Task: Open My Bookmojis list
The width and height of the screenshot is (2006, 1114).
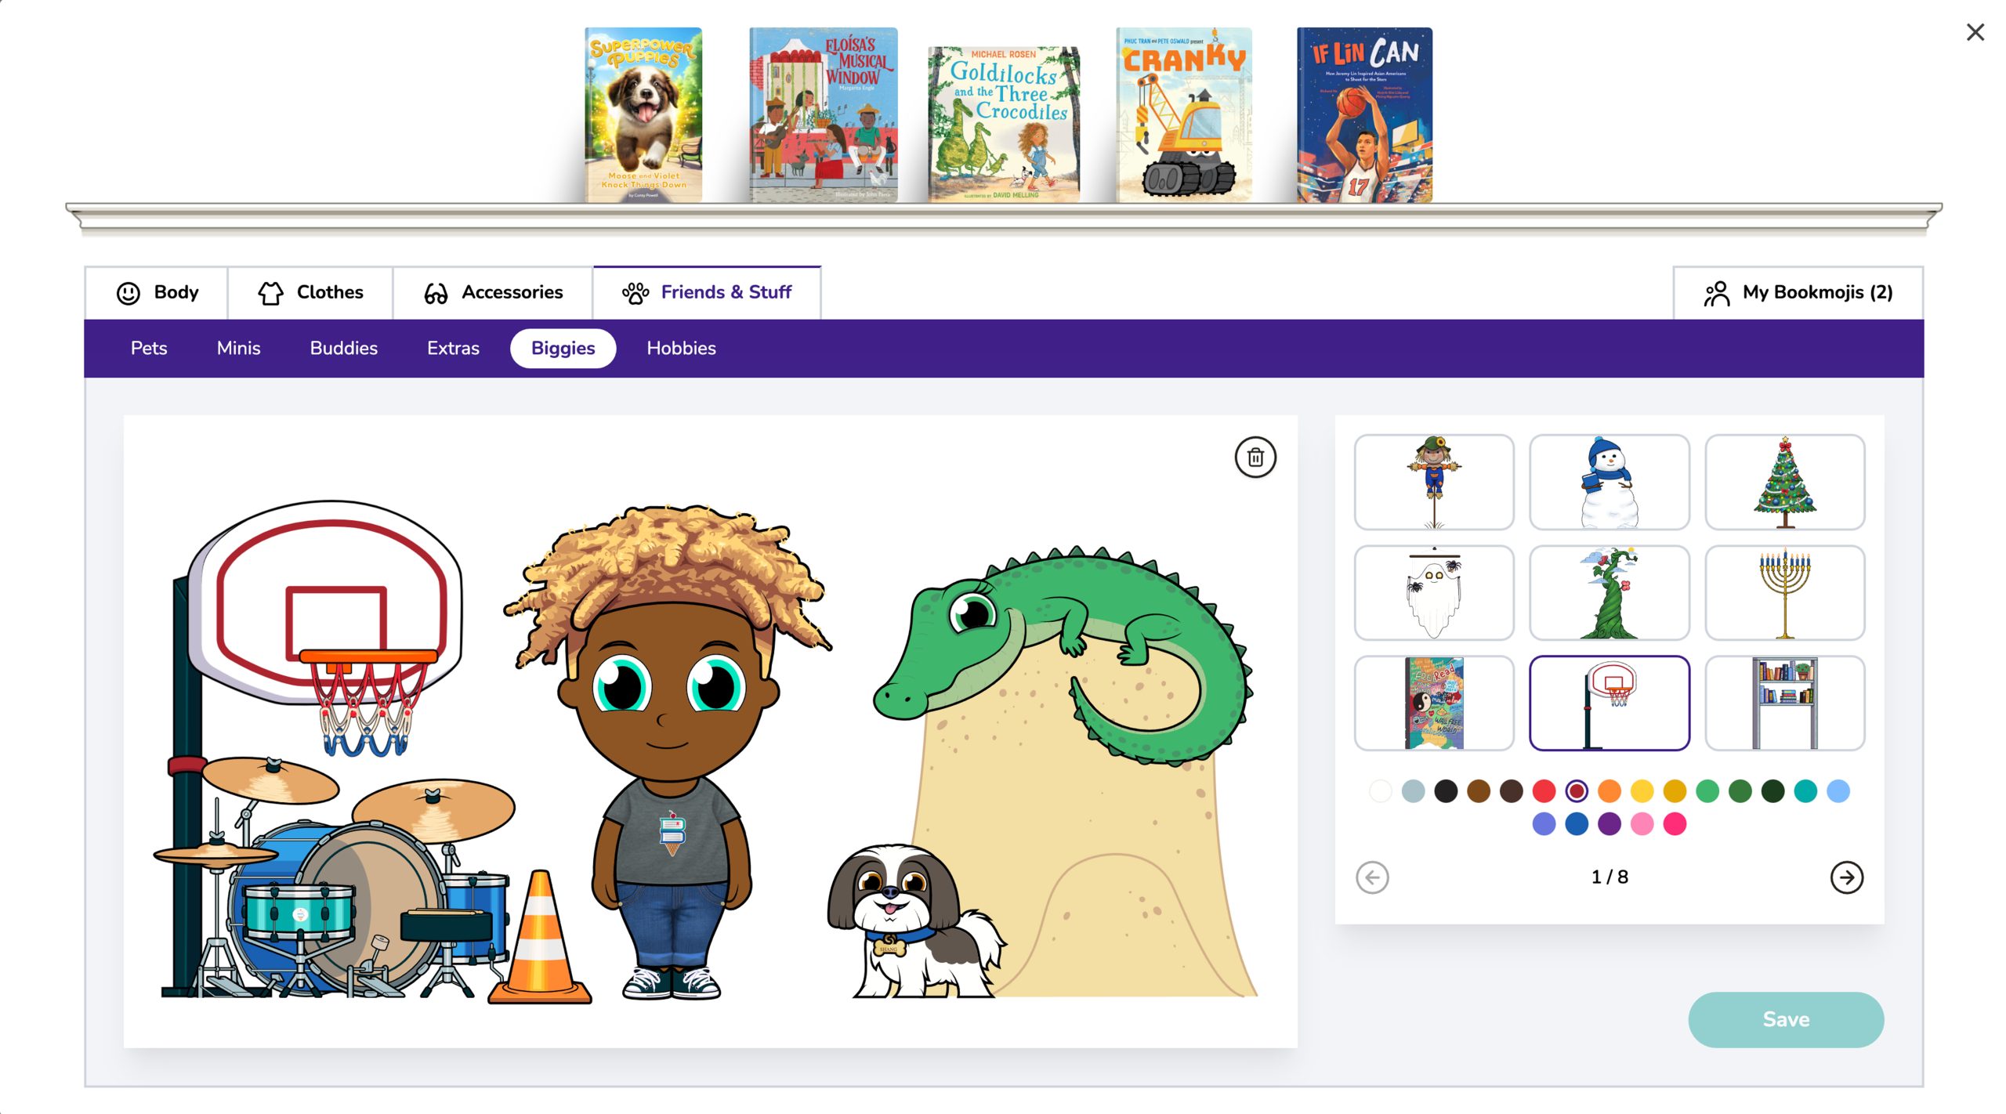Action: 1798,292
